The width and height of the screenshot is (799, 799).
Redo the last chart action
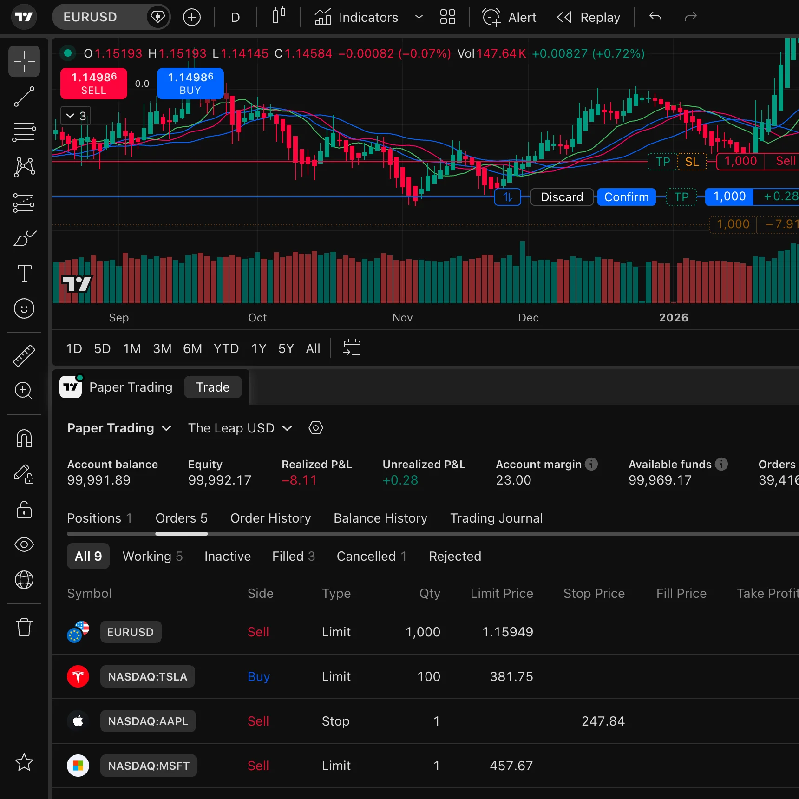(x=691, y=17)
